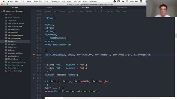Open tsconfig.json file
This screenshot has height=99, width=177.
click(x=13, y=68)
